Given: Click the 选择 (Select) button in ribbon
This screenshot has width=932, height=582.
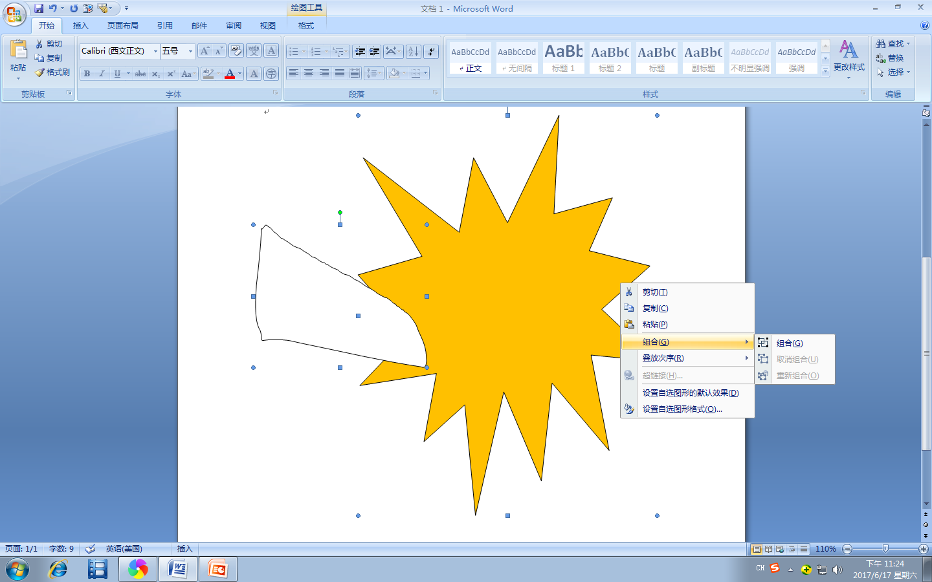Looking at the screenshot, I should coord(893,72).
